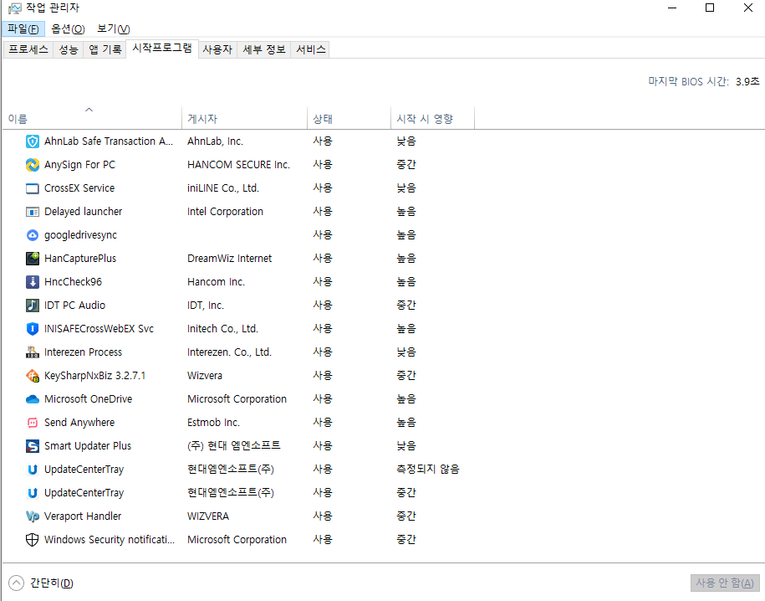Select the Windows Security notification entry name
Screen dimensions: 765x601
(110, 540)
